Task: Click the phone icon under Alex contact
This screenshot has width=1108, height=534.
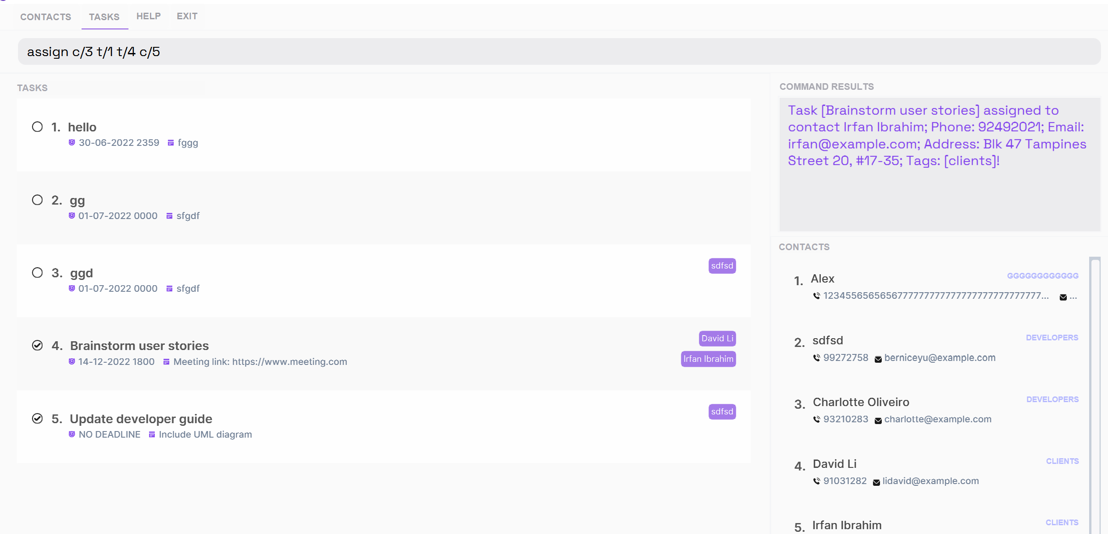Action: coord(816,296)
